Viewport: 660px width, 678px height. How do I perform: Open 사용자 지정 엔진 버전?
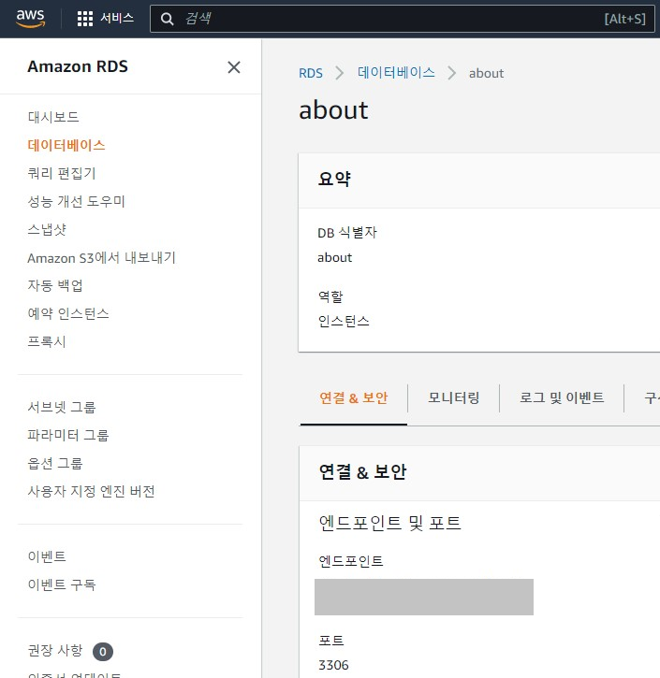91,491
